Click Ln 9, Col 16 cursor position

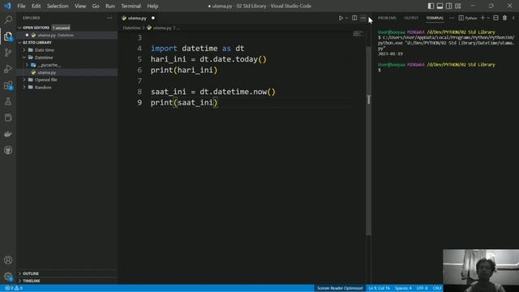(x=379, y=288)
